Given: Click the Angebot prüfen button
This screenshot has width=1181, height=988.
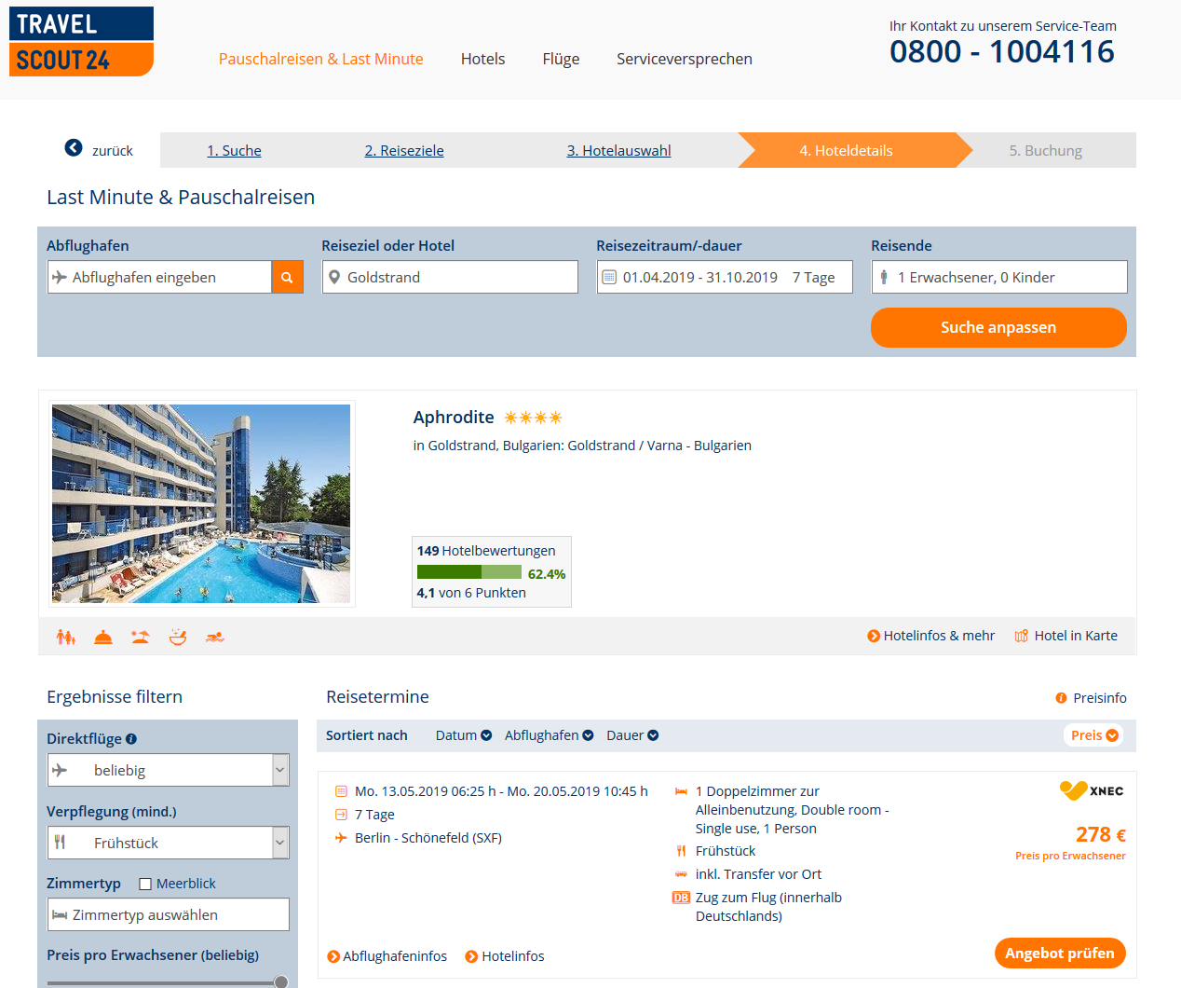Looking at the screenshot, I should click(1060, 953).
